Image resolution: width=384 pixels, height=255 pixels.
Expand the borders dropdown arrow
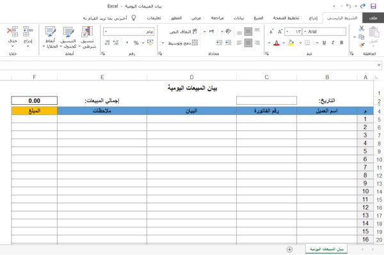[300, 43]
